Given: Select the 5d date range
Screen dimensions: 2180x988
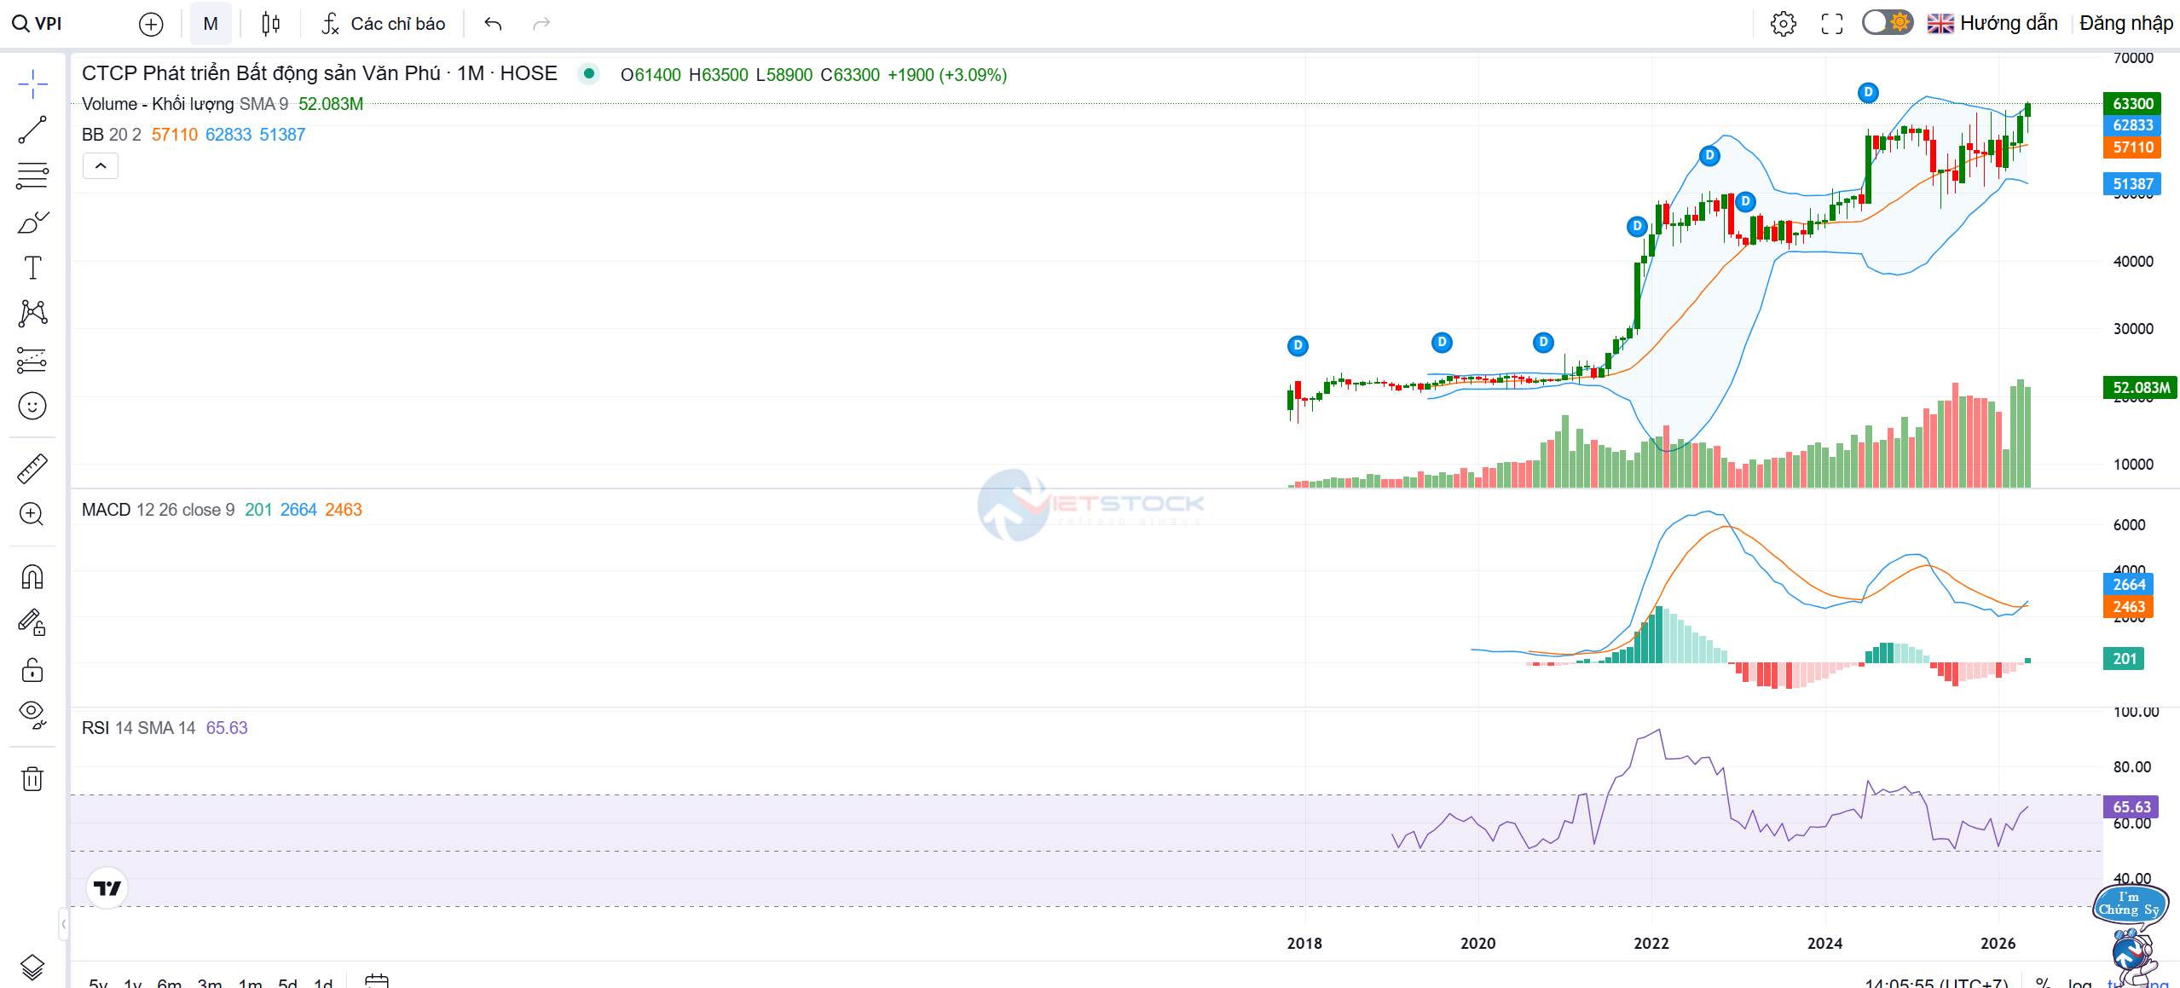Looking at the screenshot, I should pos(288,983).
